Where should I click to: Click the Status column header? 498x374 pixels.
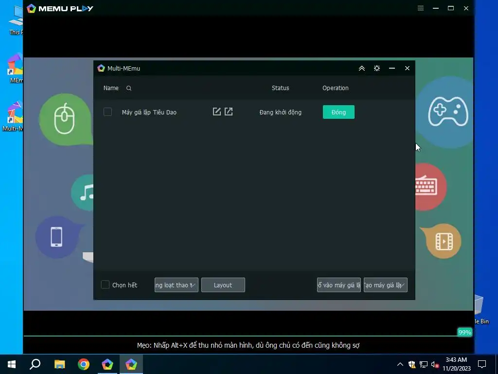click(280, 88)
